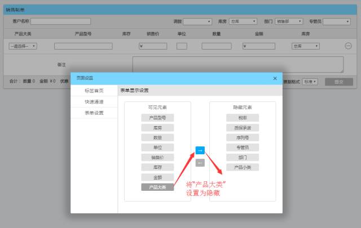Image resolution: width=361 pixels, height=228 pixels.
Task: Click the 可见元素 panel heading
Action: click(157, 108)
